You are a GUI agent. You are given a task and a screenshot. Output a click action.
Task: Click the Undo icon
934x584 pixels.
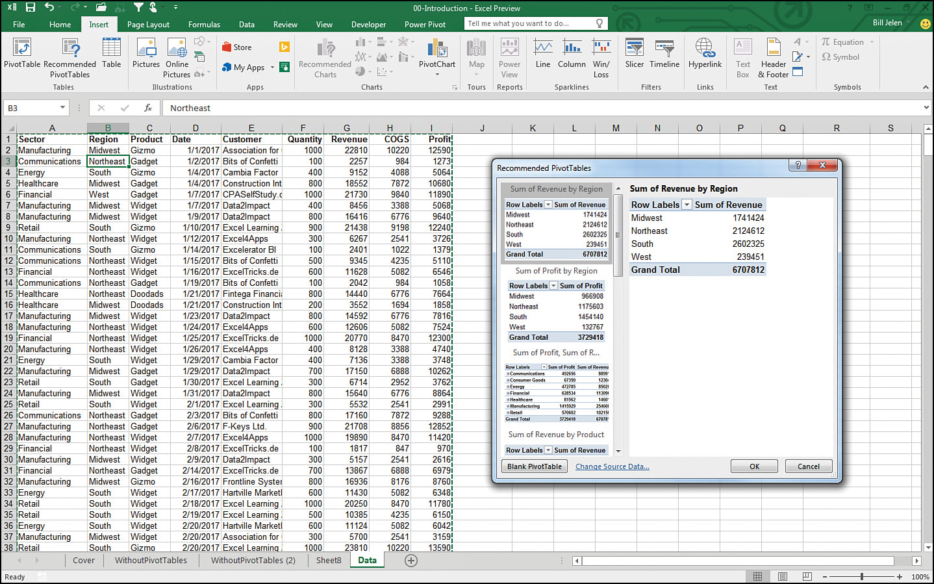click(x=50, y=8)
